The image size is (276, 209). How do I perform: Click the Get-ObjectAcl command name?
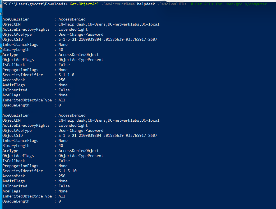point(84,4)
